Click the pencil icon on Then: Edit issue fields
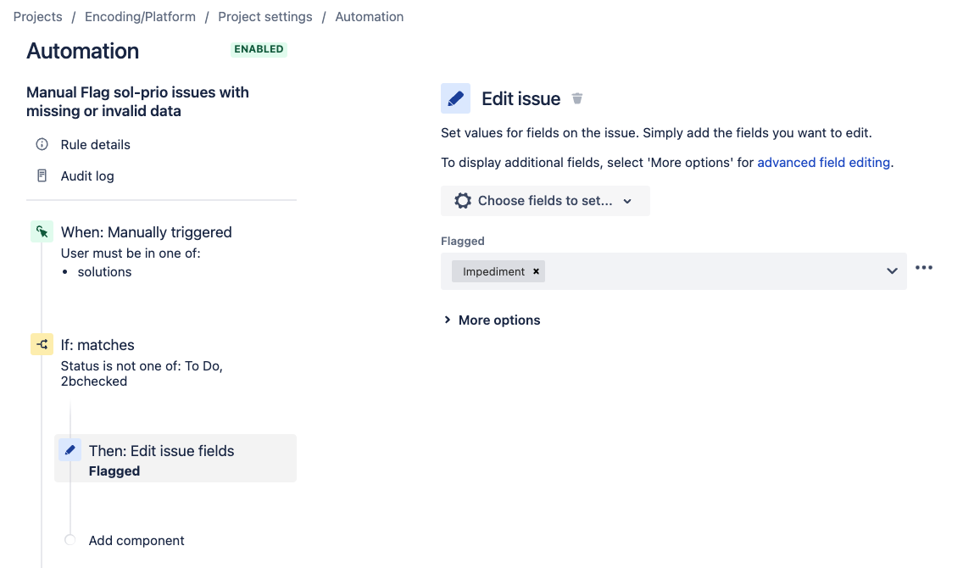 70,449
